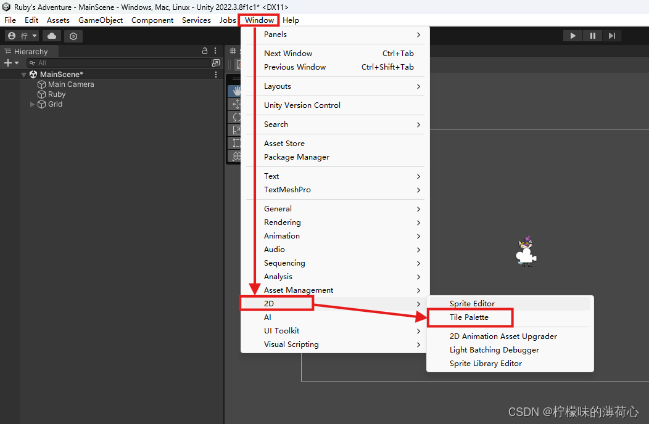Expand the General submenu

(335, 208)
